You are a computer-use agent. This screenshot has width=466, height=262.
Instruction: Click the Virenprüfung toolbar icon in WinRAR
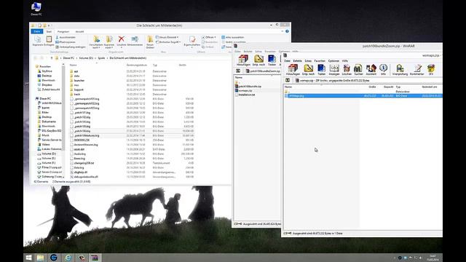pyautogui.click(x=400, y=70)
